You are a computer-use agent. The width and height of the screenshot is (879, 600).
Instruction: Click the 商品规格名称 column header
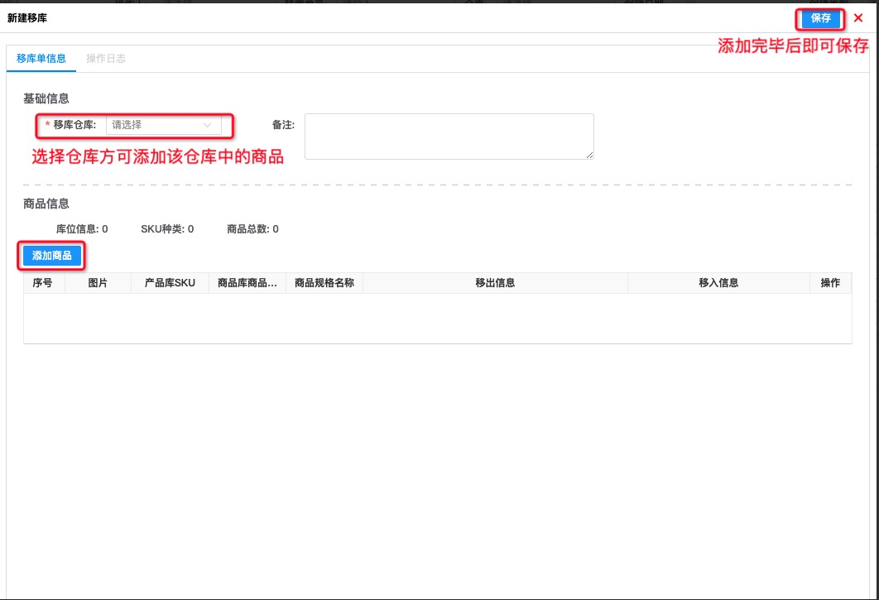(x=324, y=283)
